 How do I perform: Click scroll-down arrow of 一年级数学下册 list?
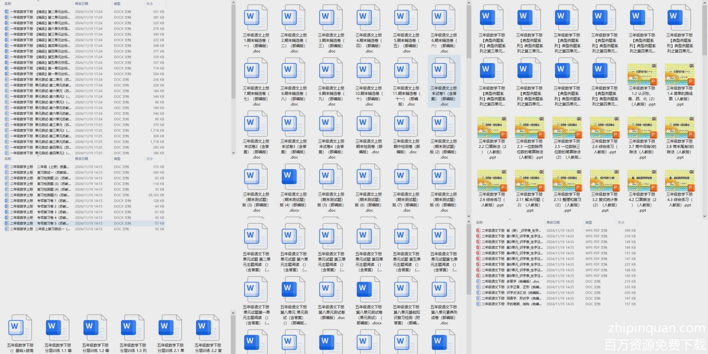(x=233, y=153)
